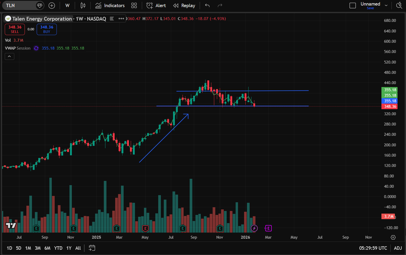Redo with the forward arrow icon

click(220, 5)
